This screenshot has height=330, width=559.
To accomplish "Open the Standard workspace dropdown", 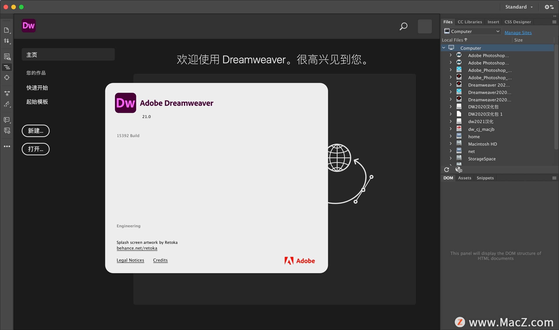I will tap(519, 7).
